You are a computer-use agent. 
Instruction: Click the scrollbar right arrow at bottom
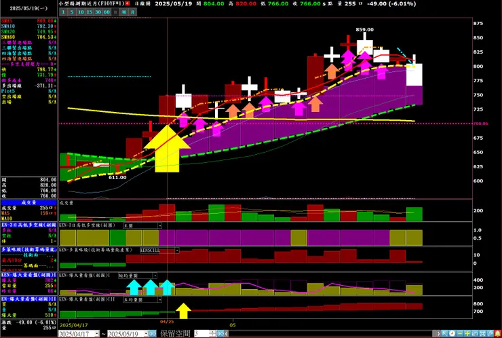438,333
